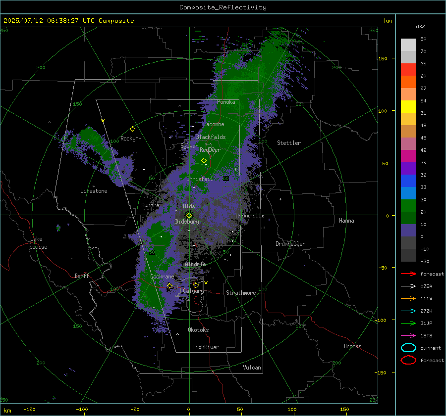Select the deep orange 57-60 dBZ swatch
Viewport: 446px width, 416px height.
(x=408, y=82)
